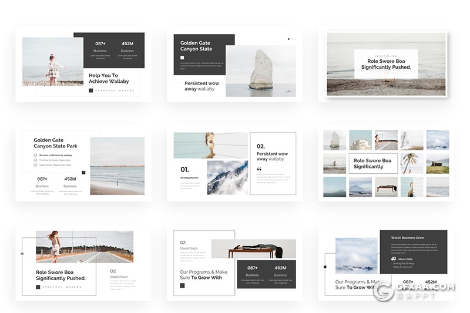
Task: Select the first pagination dot on the rock slide
Action: 288,39
